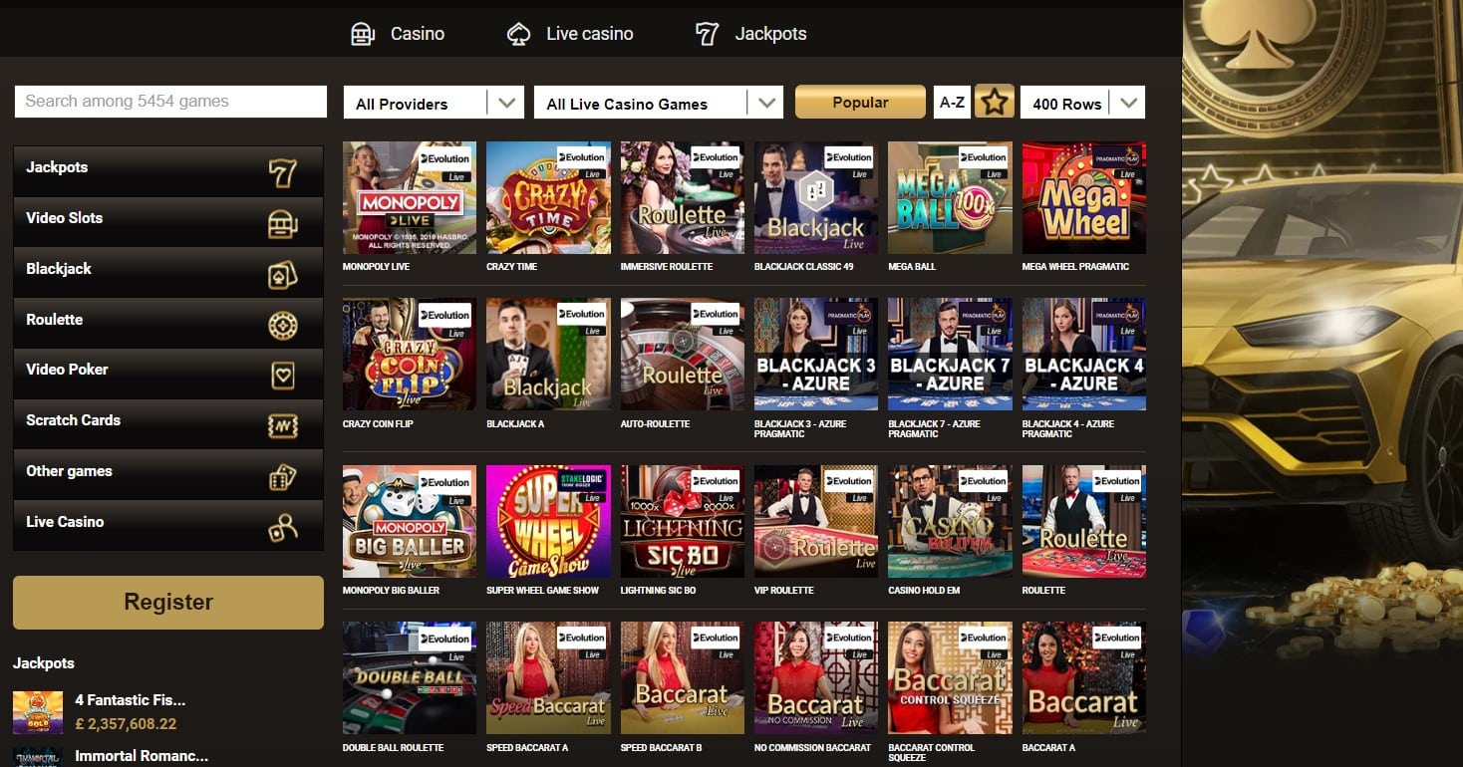
Task: Click the 4 Fantastic Fish jackpot icon
Action: (x=38, y=712)
